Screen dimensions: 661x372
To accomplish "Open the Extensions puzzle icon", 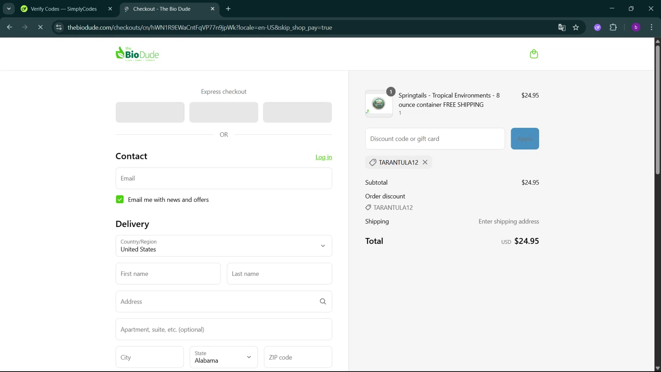I will click(613, 27).
